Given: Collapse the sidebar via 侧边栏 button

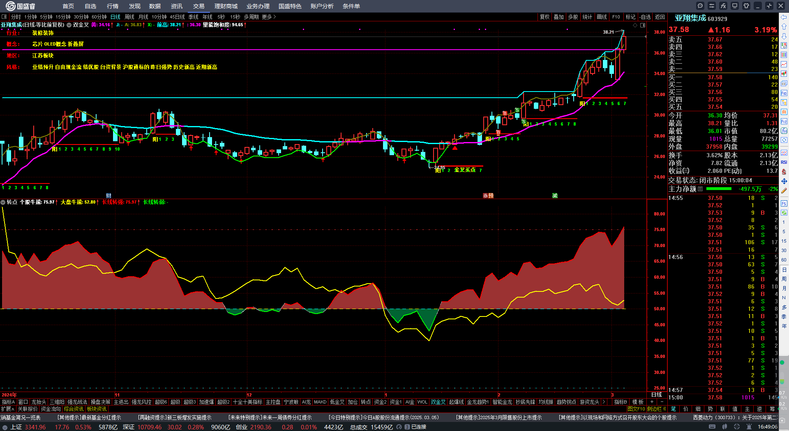Looking at the screenshot, I should (x=656, y=409).
